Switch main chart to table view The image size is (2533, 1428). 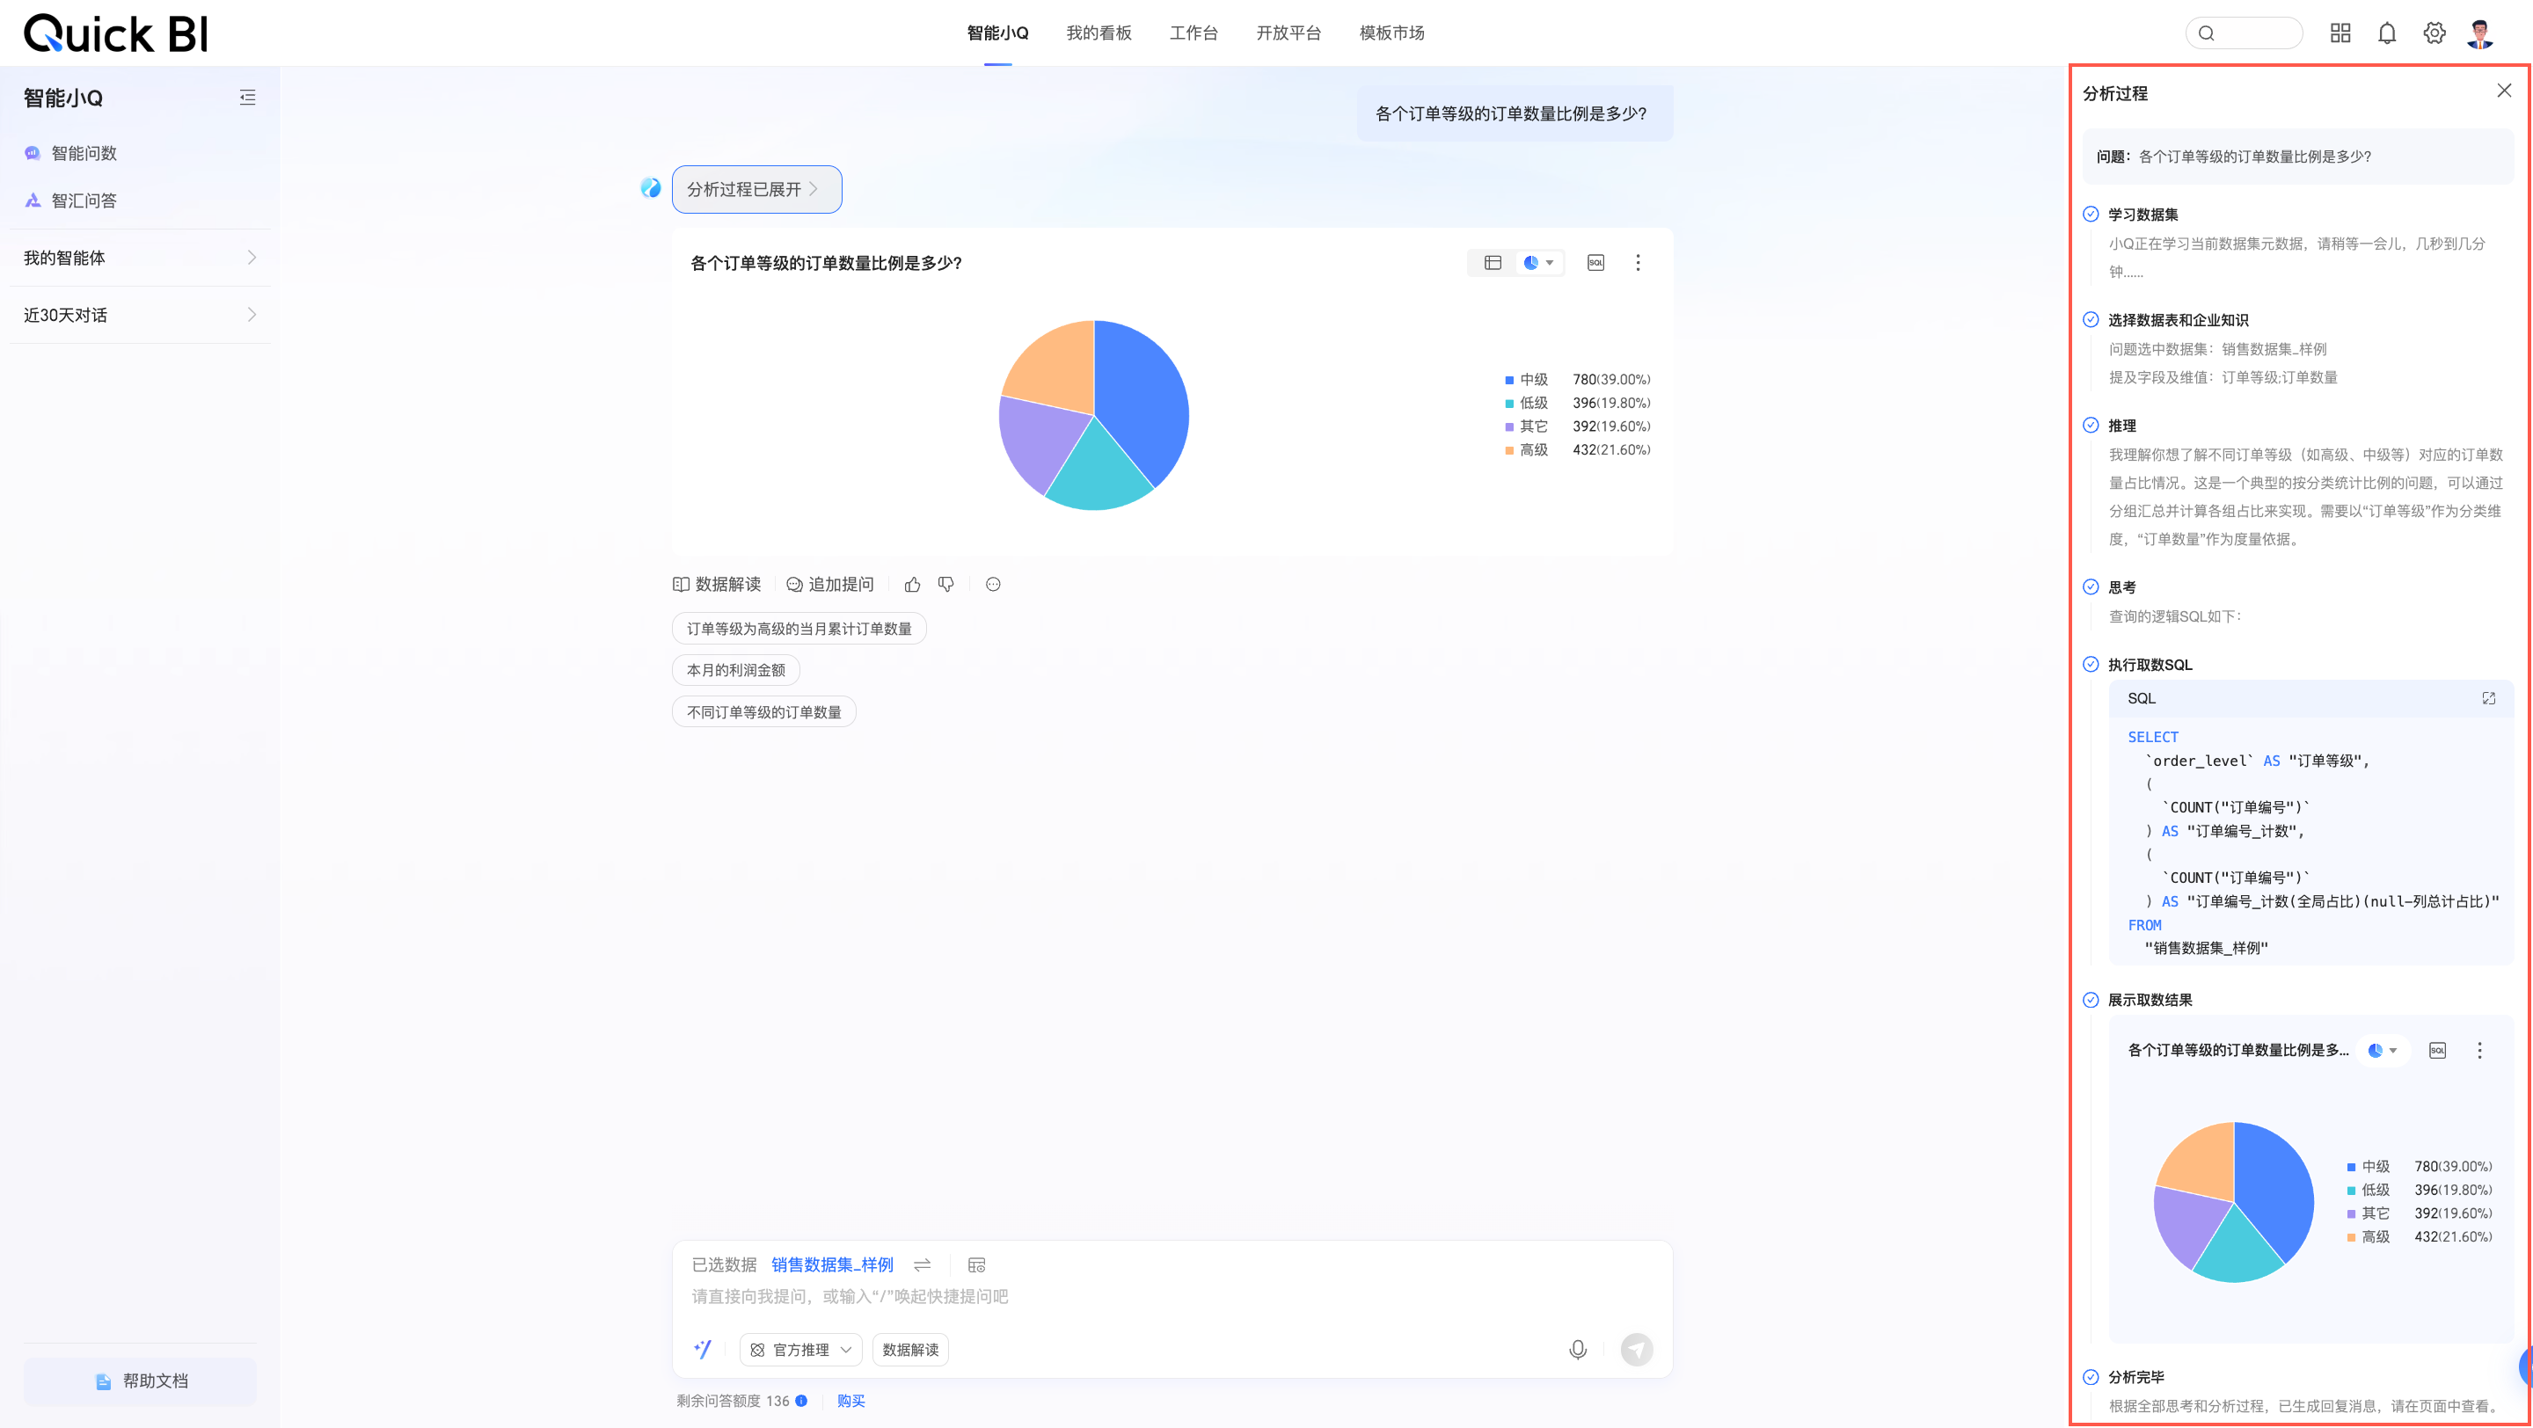1493,262
